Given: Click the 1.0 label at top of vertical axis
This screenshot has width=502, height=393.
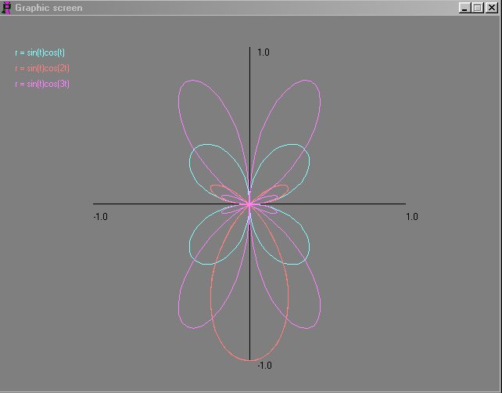Looking at the screenshot, I should [x=264, y=52].
